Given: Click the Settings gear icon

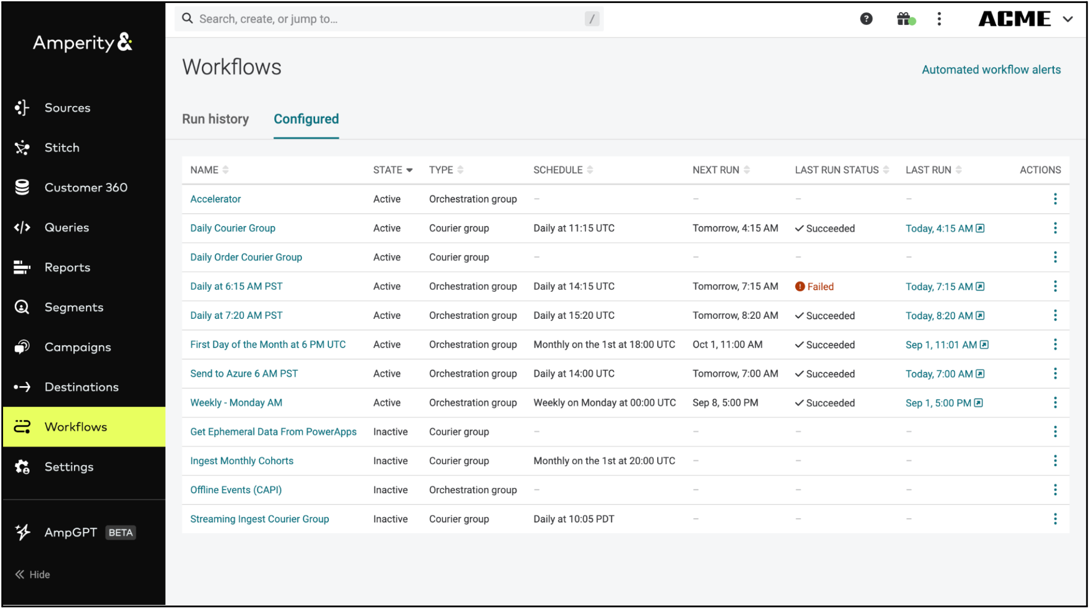Looking at the screenshot, I should tap(22, 467).
